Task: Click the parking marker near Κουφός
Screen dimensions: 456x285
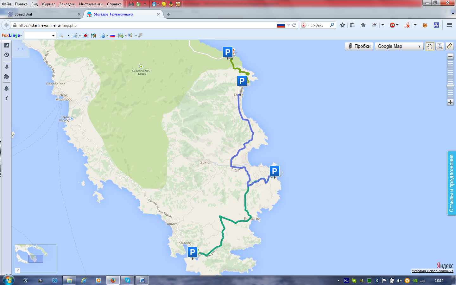Action: click(x=193, y=252)
